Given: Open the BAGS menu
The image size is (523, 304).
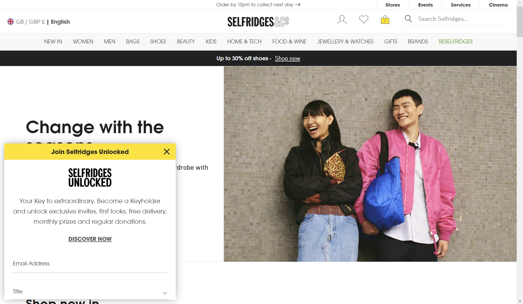Looking at the screenshot, I should coord(133,42).
